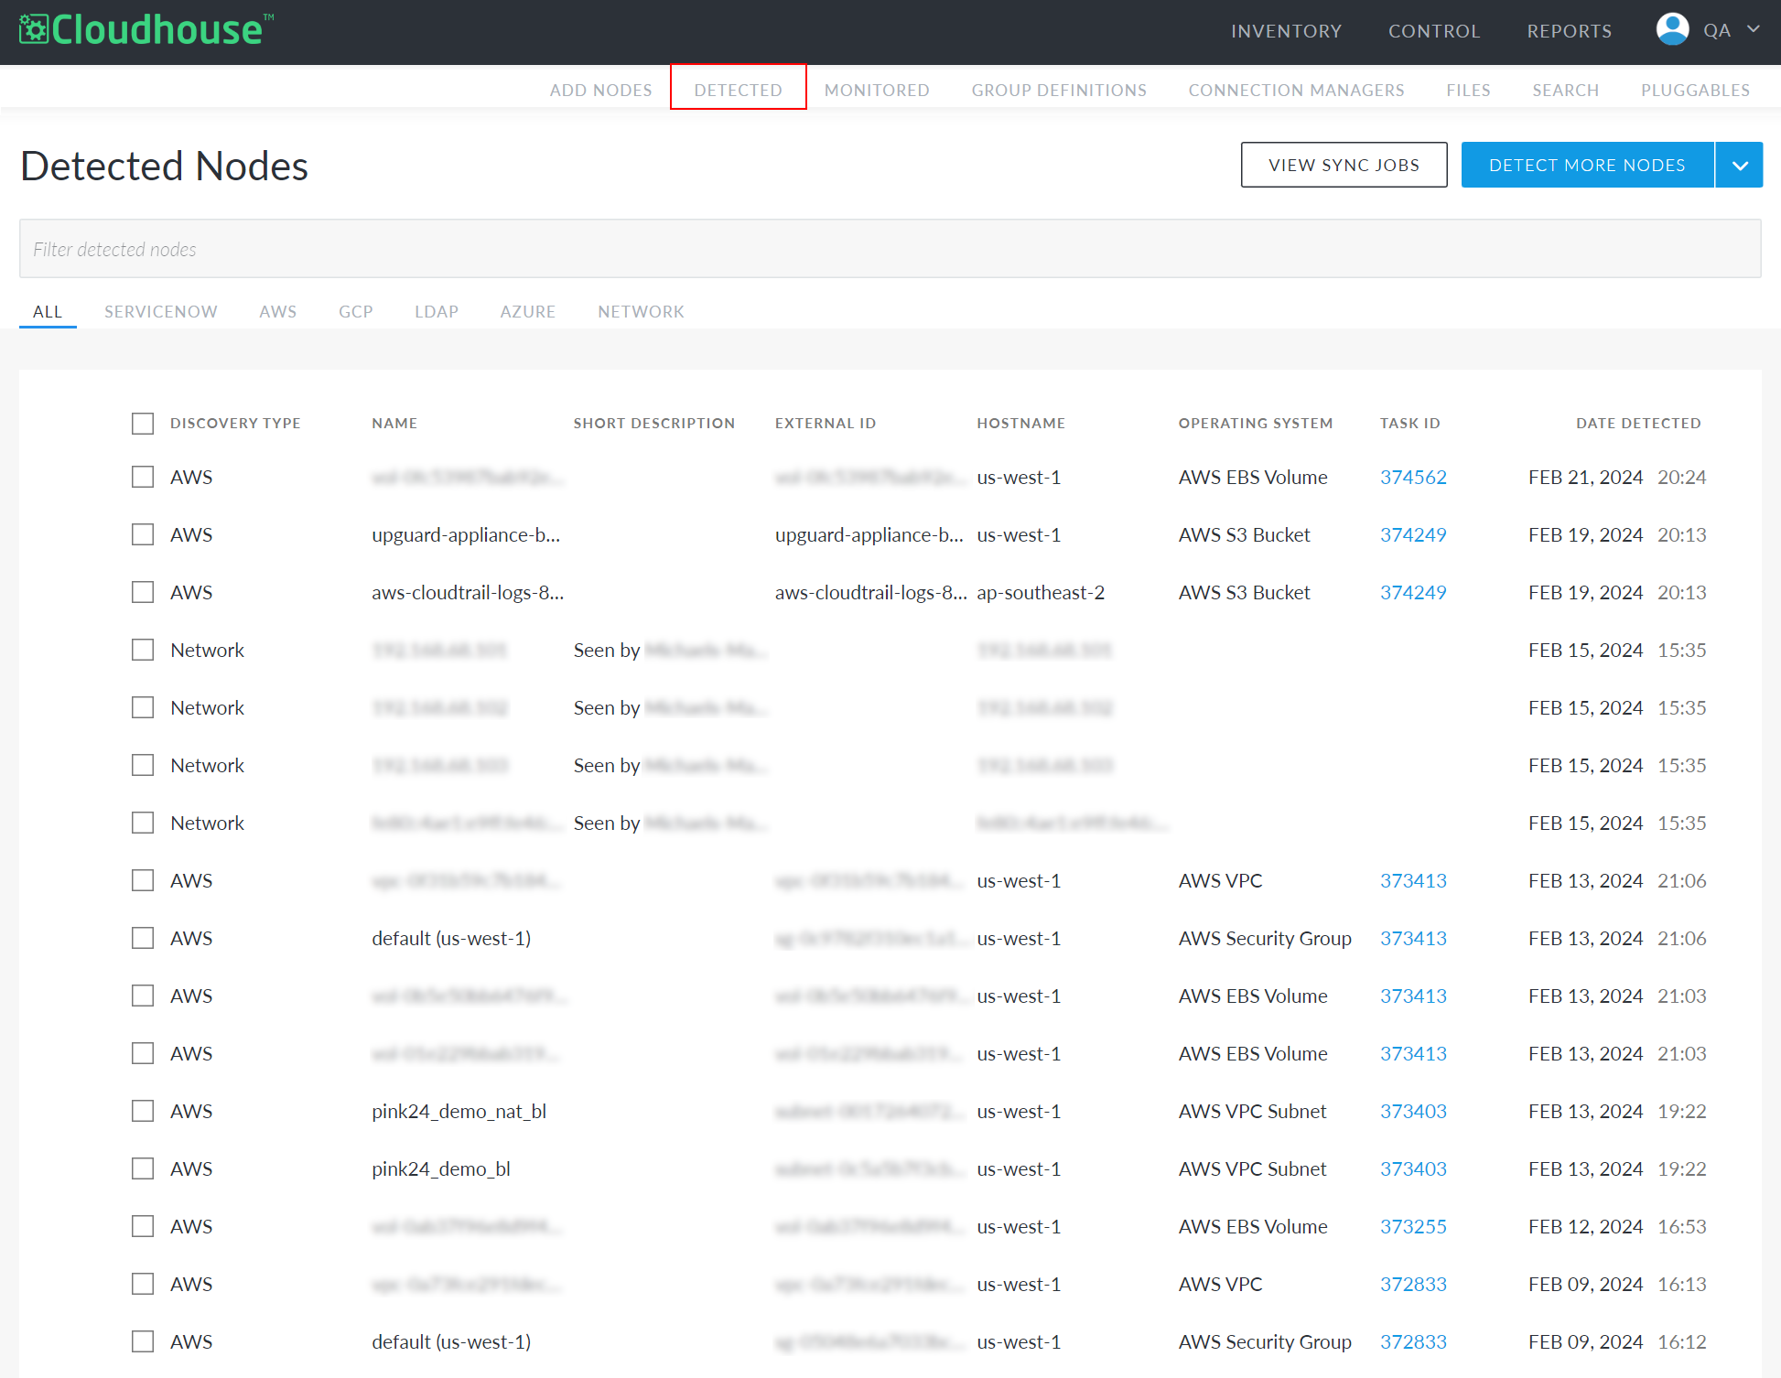This screenshot has height=1378, width=1781.
Task: Select the LDAP filter tab
Action: [x=437, y=311]
